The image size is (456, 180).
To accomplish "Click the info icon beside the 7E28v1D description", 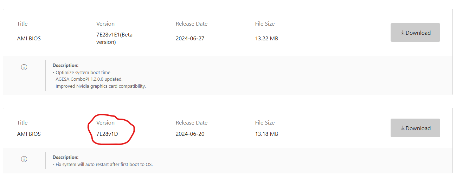I will click(x=24, y=159).
